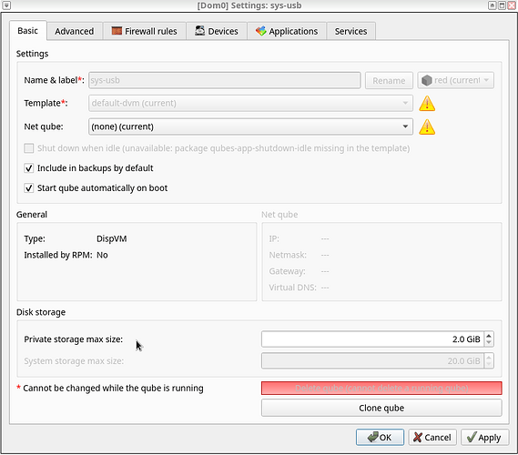This screenshot has height=455, width=518.
Task: Click the Net qube warning triangle icon
Action: tap(427, 126)
